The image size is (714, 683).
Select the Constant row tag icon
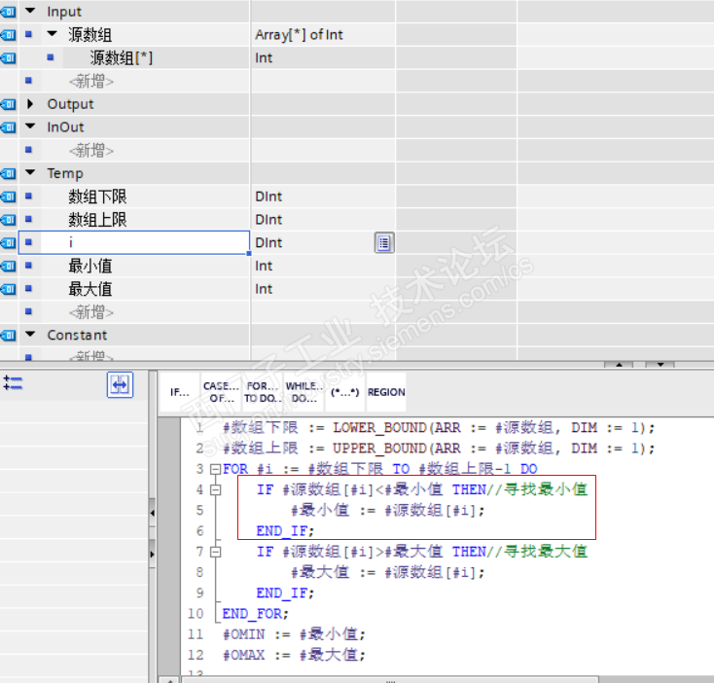[x=8, y=336]
